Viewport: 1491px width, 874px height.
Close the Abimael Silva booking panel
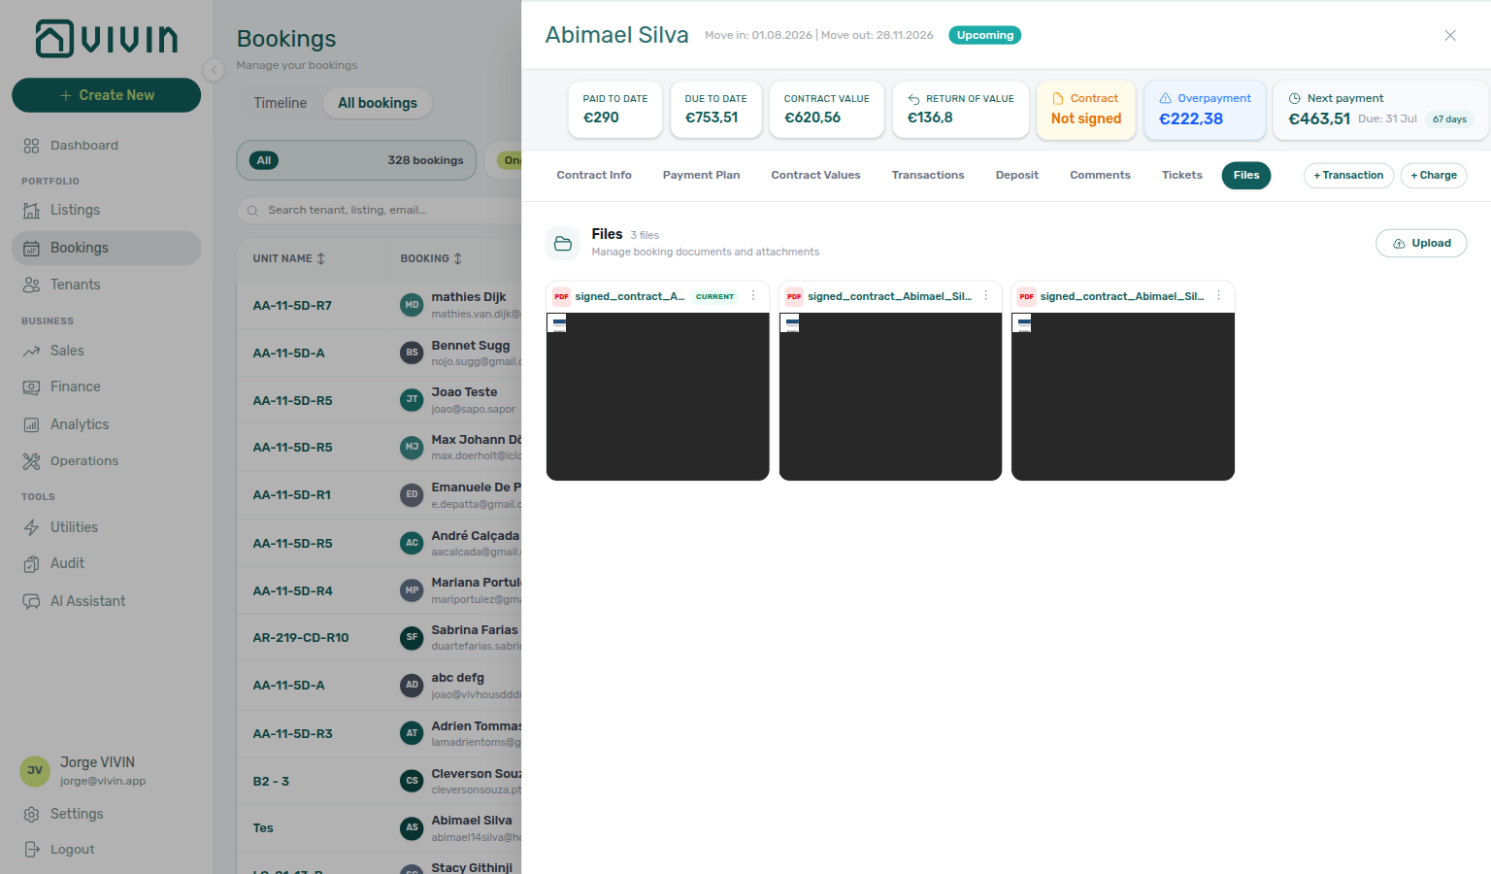tap(1450, 35)
